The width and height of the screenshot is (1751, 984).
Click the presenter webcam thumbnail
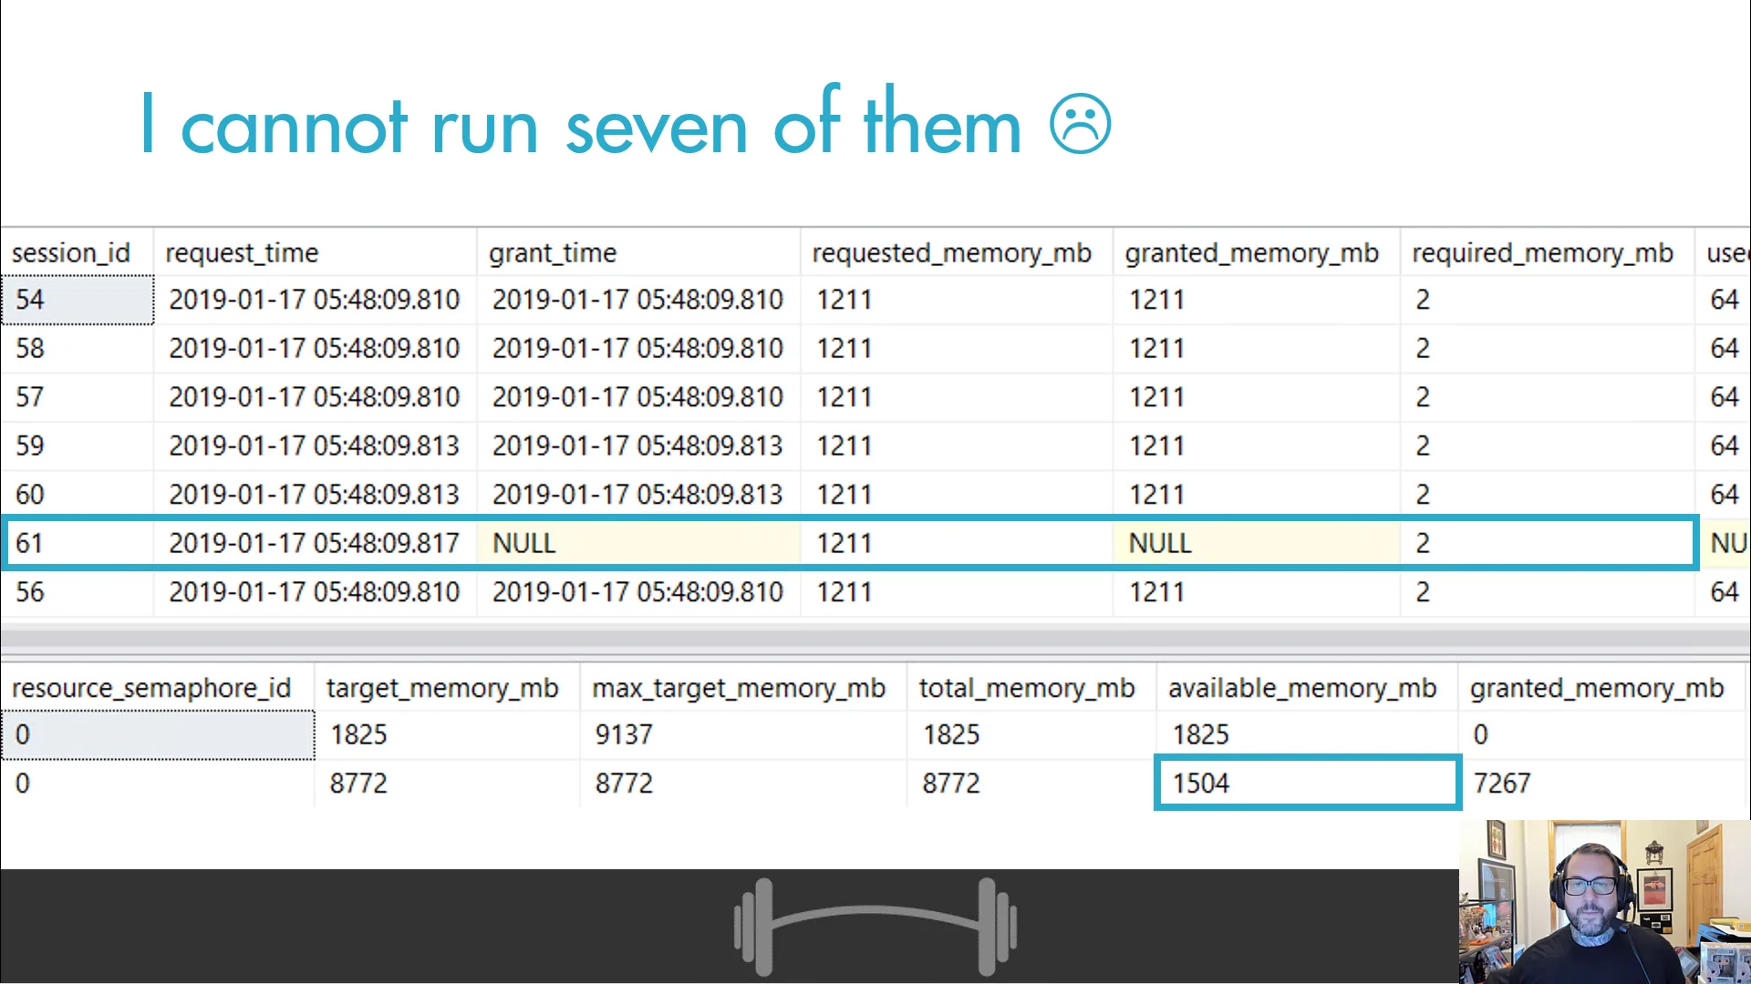click(1603, 901)
